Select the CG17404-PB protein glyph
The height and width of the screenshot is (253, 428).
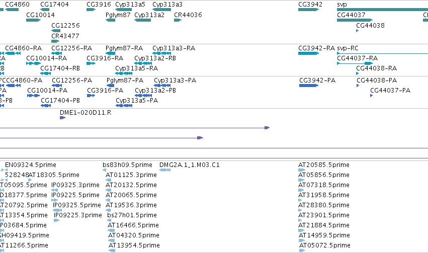click(x=46, y=106)
